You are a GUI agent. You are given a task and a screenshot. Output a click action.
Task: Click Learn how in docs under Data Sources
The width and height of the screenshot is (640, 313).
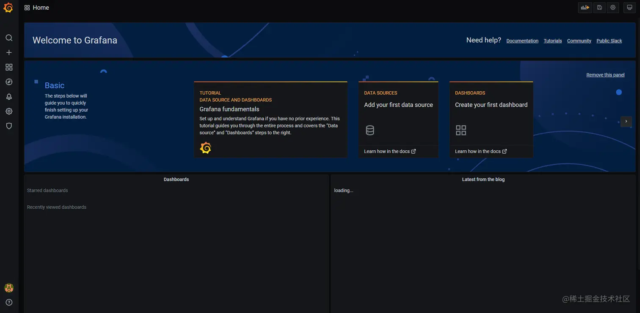tap(390, 151)
